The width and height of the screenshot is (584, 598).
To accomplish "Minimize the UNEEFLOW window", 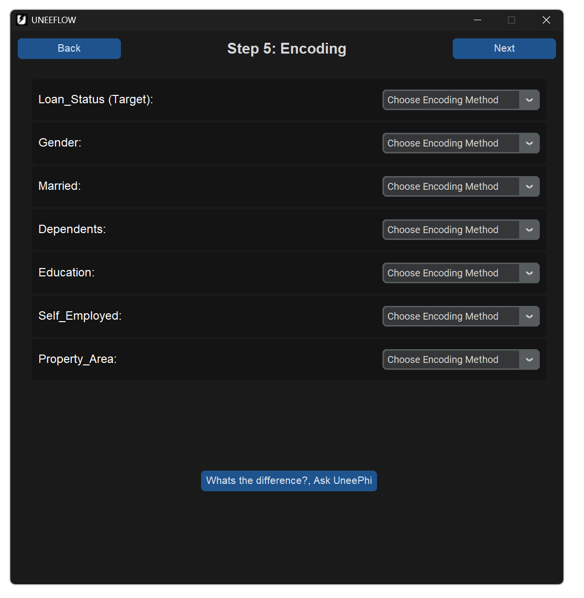I will coord(477,20).
